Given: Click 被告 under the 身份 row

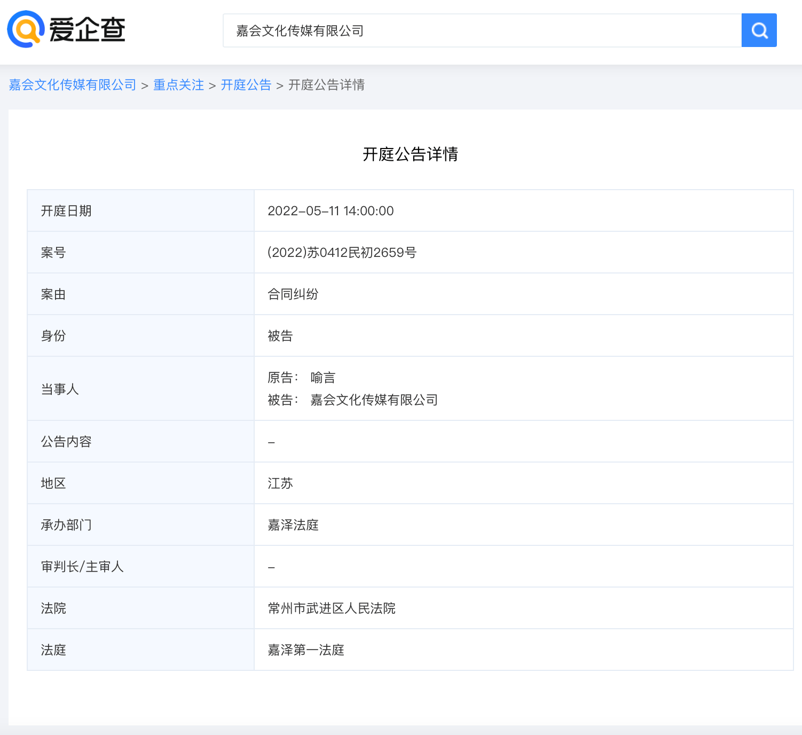Looking at the screenshot, I should (280, 335).
